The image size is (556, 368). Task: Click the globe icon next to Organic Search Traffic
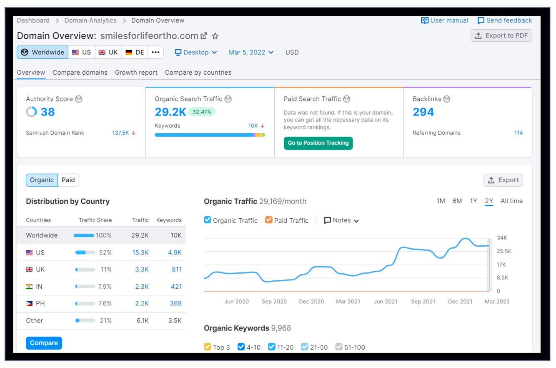(x=228, y=99)
